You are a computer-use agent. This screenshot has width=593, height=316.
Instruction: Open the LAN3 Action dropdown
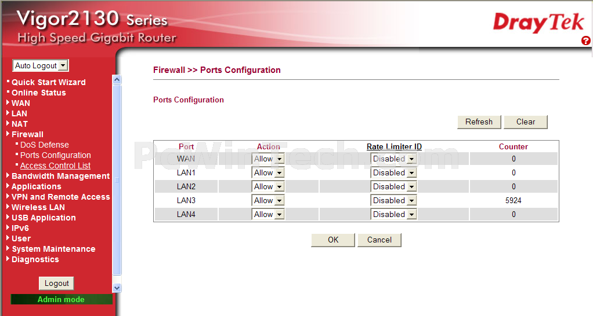(268, 201)
